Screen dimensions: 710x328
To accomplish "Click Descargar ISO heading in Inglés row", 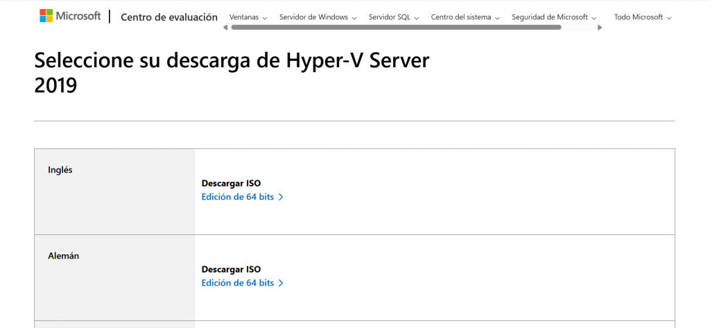I will point(231,184).
